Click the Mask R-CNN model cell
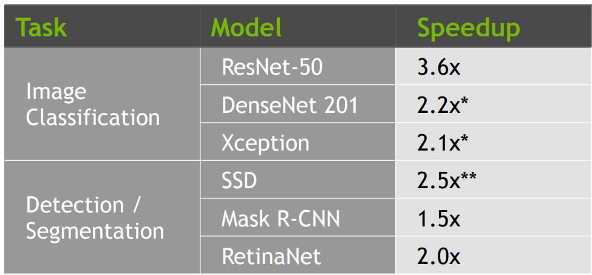 click(x=298, y=217)
